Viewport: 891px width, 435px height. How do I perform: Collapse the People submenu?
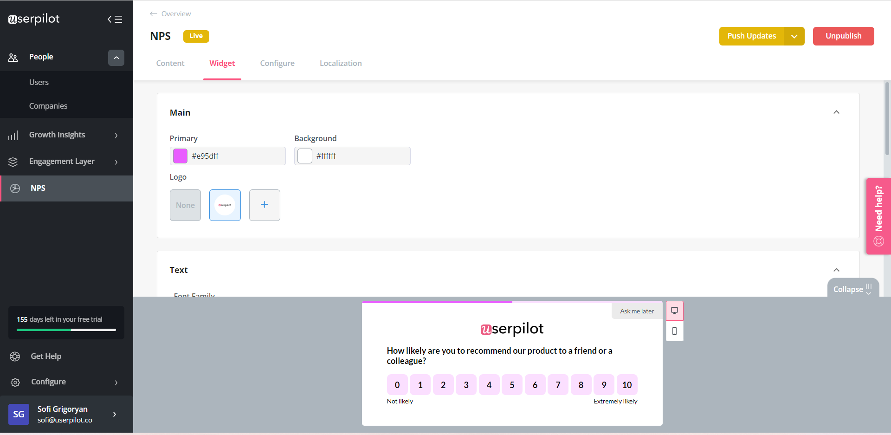coord(116,58)
